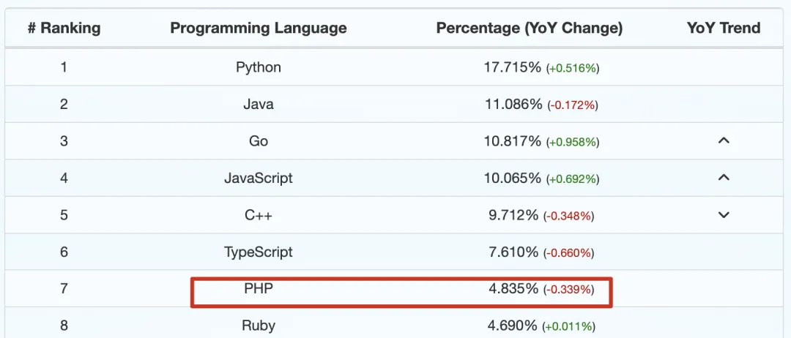Sort by the Programming Language column header
The width and height of the screenshot is (791, 338).
pos(259,29)
